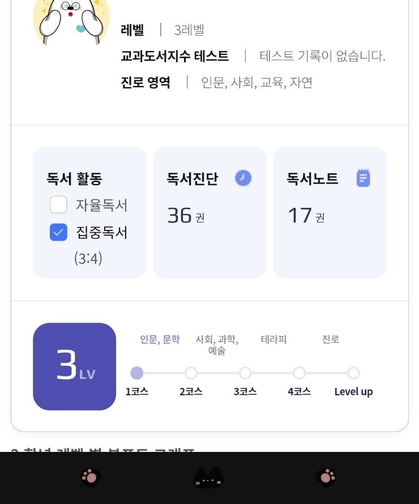The image size is (419, 504).
Task: Select the 1코스 progress step circle
Action: coord(136,373)
